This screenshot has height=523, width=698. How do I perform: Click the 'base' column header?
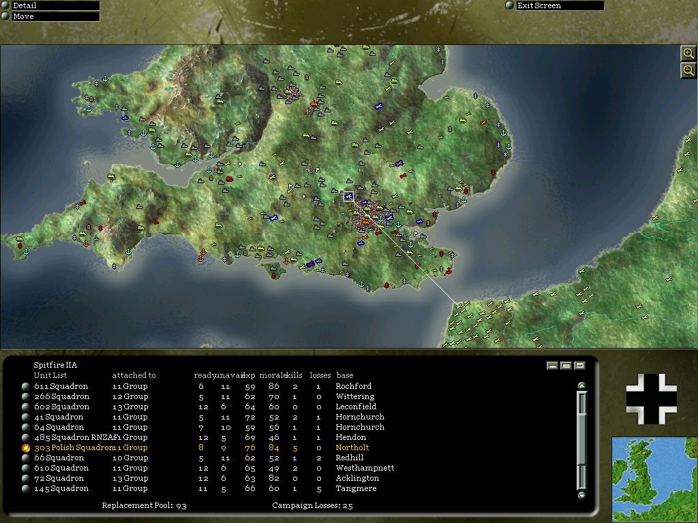coord(345,375)
